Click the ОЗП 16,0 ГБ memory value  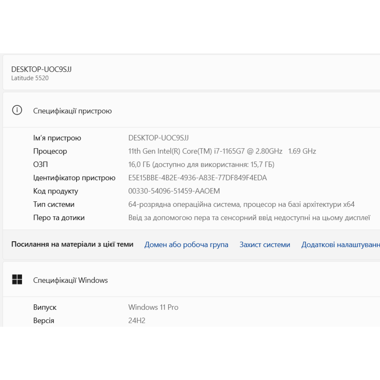click(201, 165)
